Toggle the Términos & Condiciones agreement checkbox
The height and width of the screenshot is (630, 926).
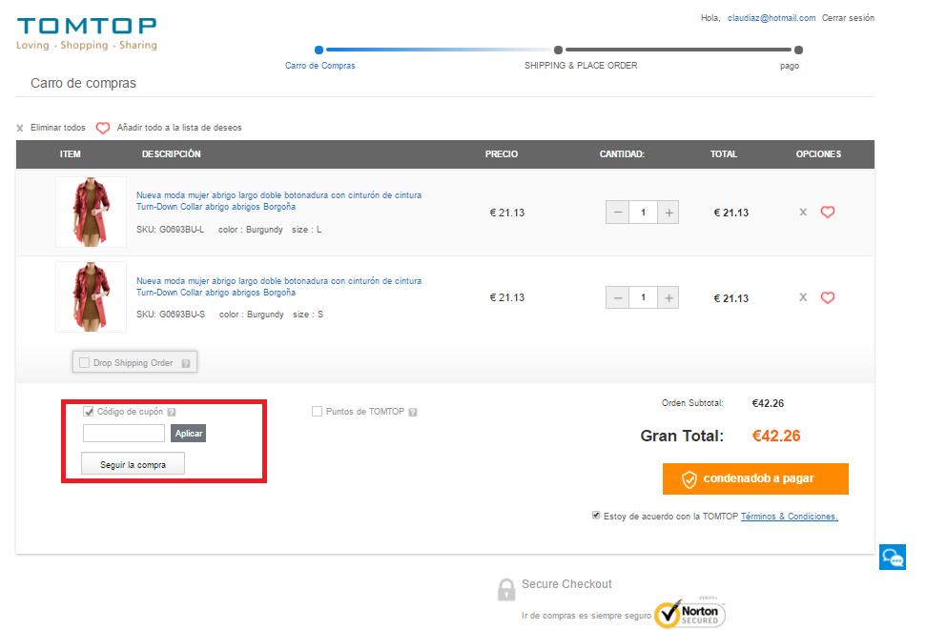[596, 516]
